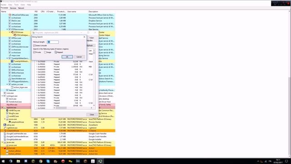This screenshot has height=164, width=291.
Task: Click the memory list vertical scrollbar
Action: click(x=94, y=78)
